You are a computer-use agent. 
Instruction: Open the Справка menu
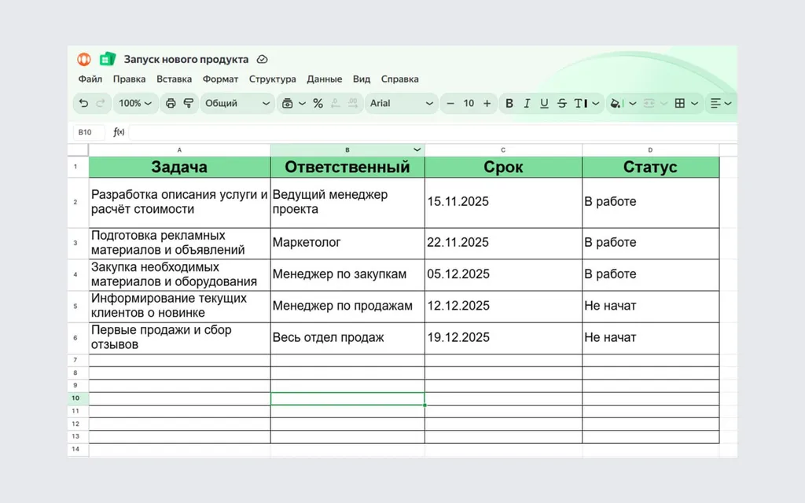(x=400, y=79)
